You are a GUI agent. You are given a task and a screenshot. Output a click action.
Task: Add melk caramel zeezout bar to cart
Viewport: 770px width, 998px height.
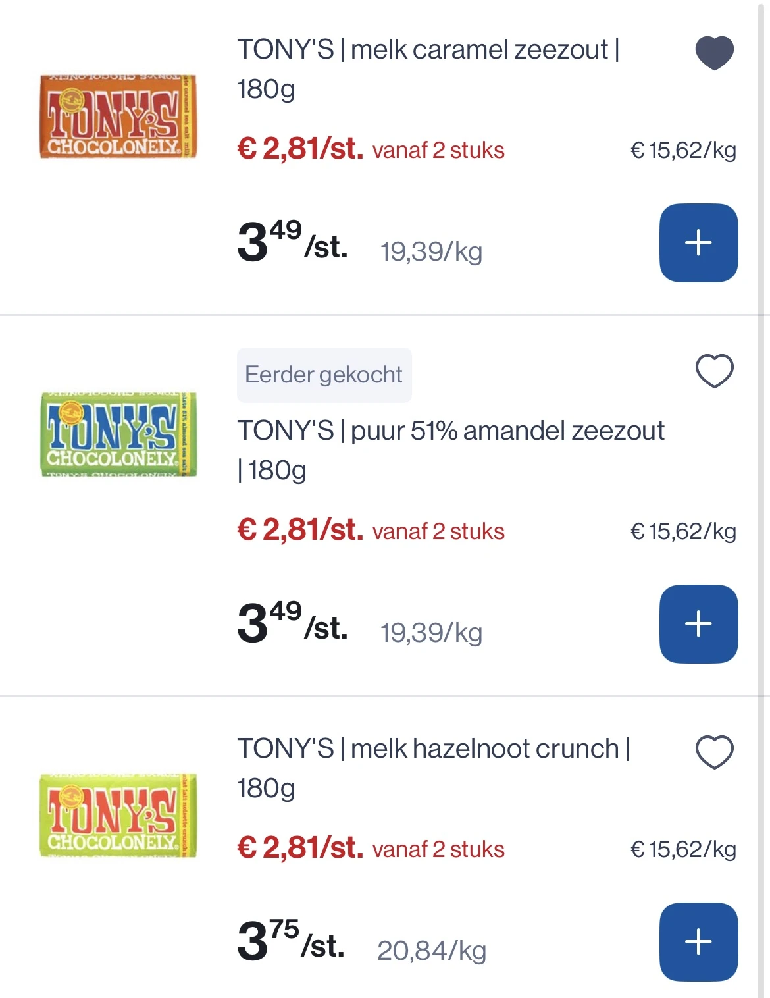(698, 243)
